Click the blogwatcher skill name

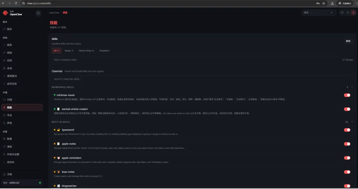point(69,186)
